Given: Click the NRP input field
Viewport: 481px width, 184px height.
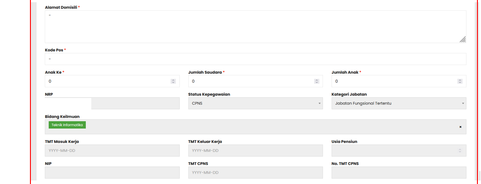Looking at the screenshot, I should (135, 103).
